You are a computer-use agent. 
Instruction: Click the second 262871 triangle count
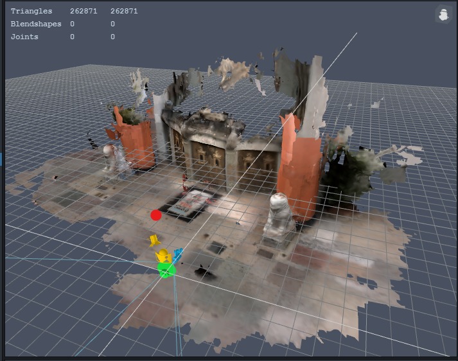124,11
